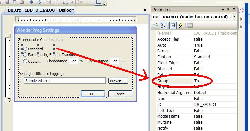Click the vertical ruler beside dialog

(8, 68)
